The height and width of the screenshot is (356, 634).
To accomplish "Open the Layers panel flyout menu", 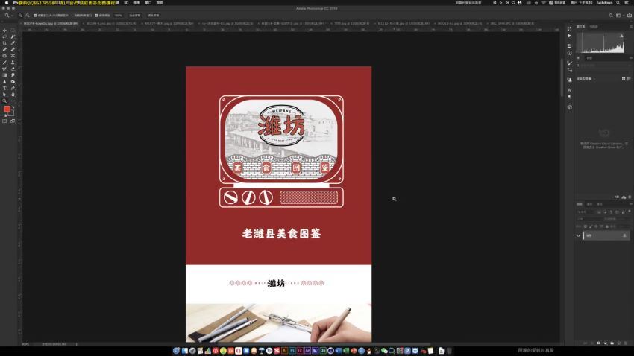I will [631, 204].
